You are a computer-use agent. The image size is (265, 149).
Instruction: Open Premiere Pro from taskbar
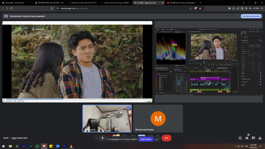[64, 146]
